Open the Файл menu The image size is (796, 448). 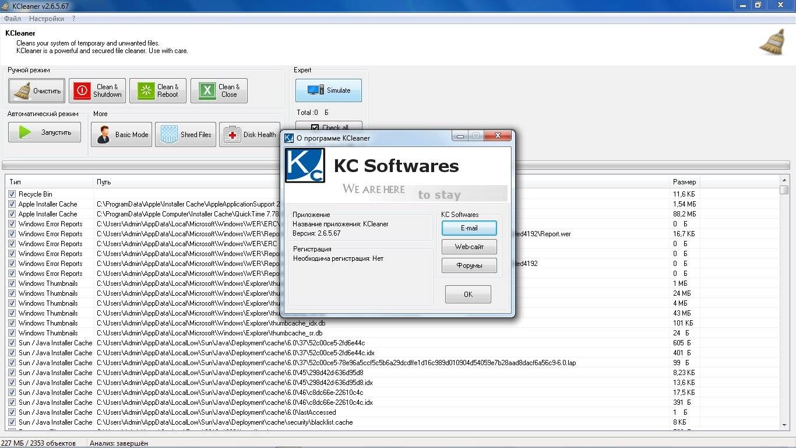click(x=12, y=19)
